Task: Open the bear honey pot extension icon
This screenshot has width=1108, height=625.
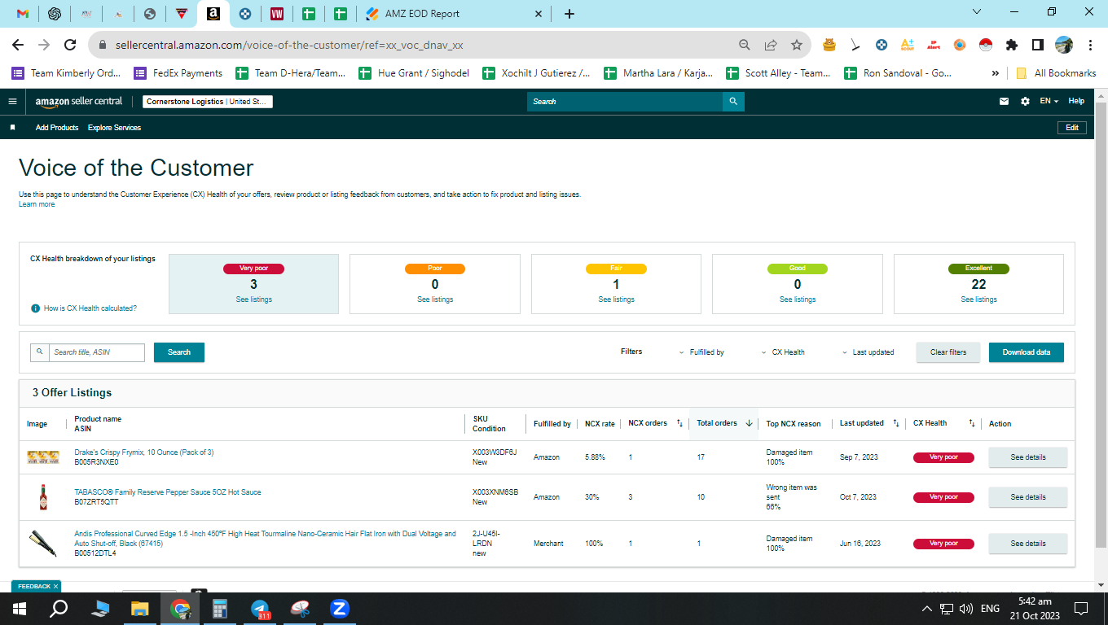Action: [x=829, y=45]
